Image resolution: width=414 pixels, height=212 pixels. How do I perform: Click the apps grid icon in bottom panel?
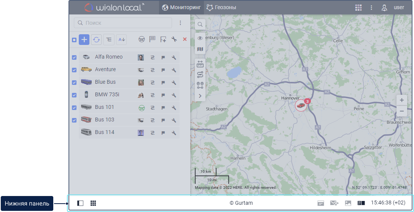pyautogui.click(x=93, y=203)
